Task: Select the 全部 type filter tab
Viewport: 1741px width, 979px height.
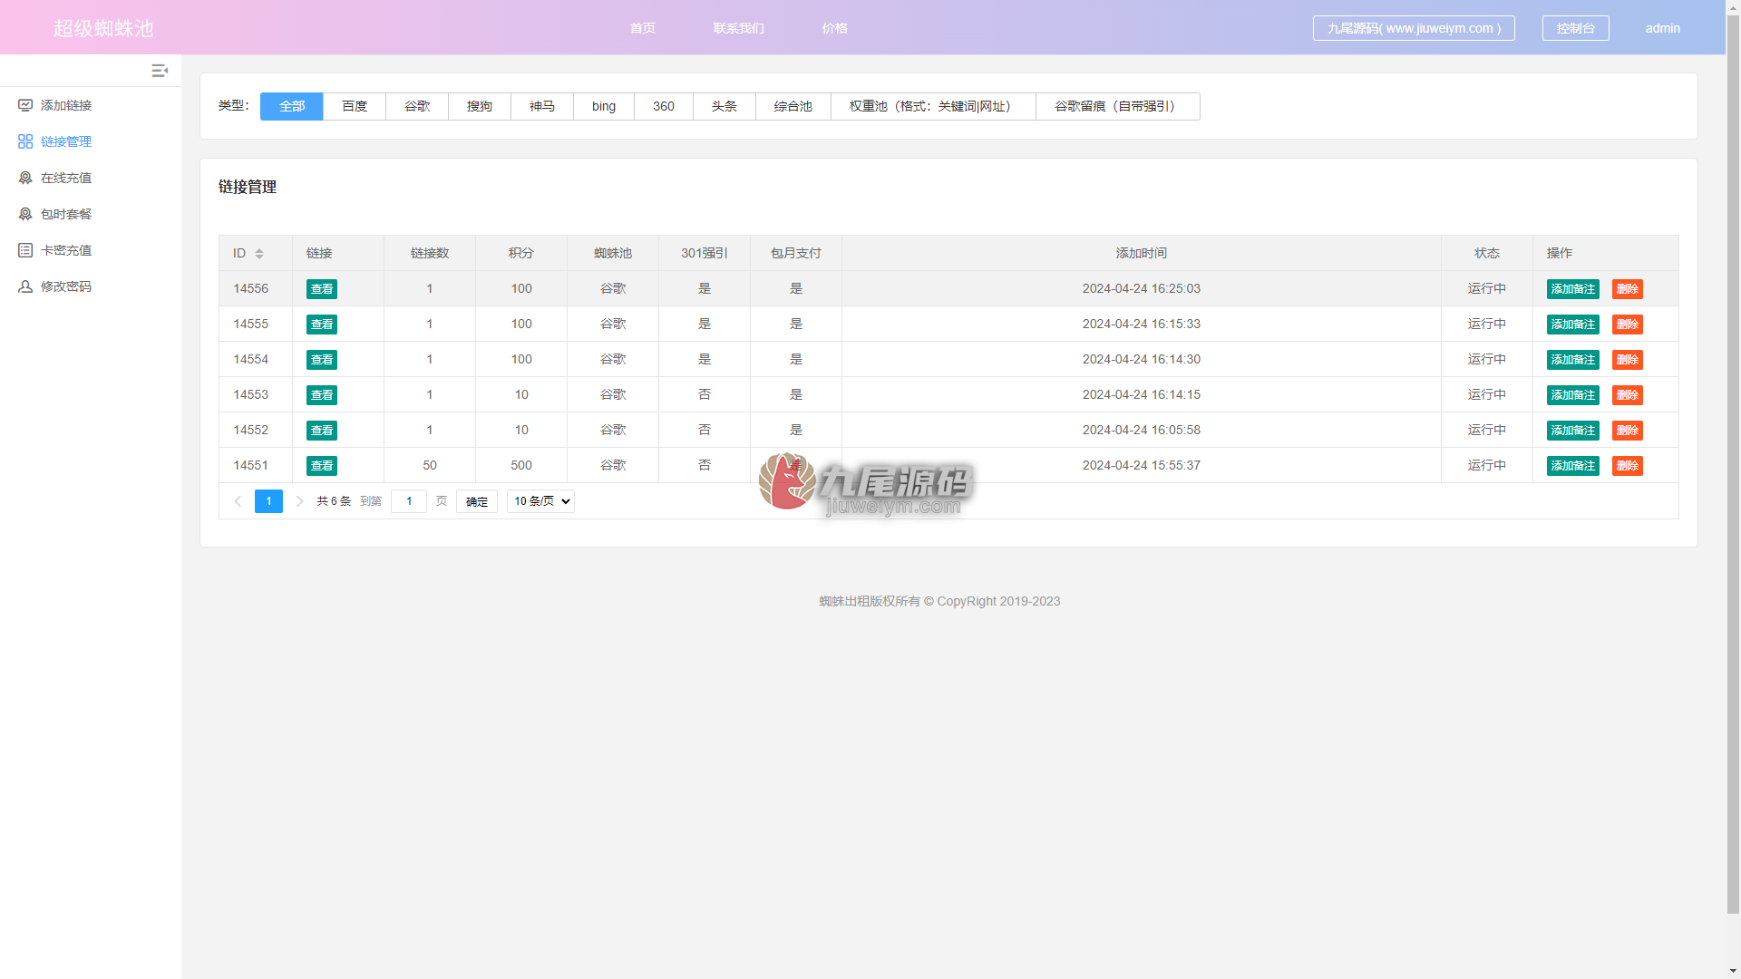Action: (x=292, y=106)
